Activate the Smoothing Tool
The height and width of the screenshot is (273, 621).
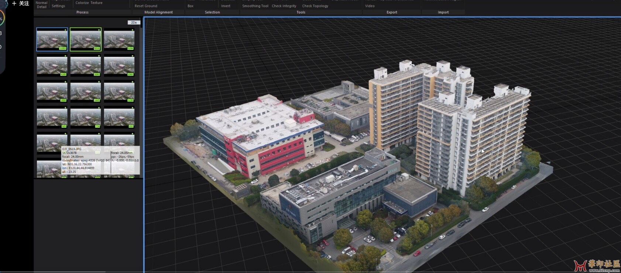(x=255, y=6)
